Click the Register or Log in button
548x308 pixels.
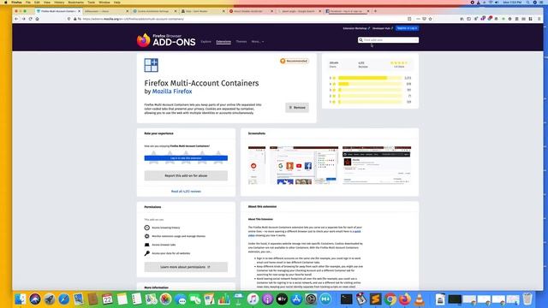coord(408,28)
